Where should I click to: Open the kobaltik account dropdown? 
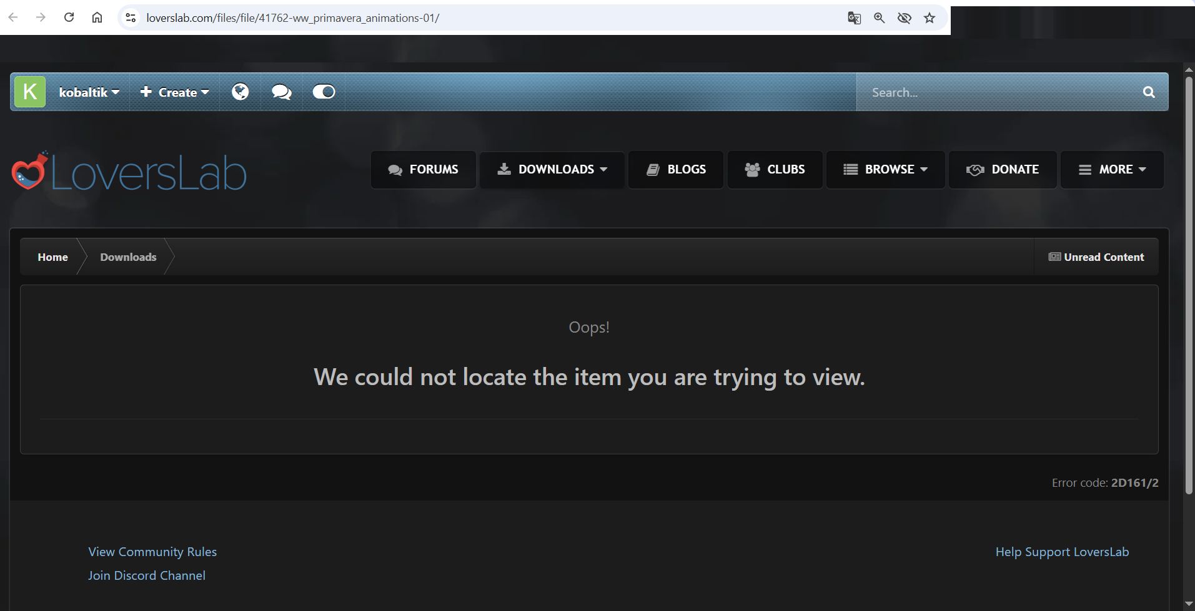(89, 92)
